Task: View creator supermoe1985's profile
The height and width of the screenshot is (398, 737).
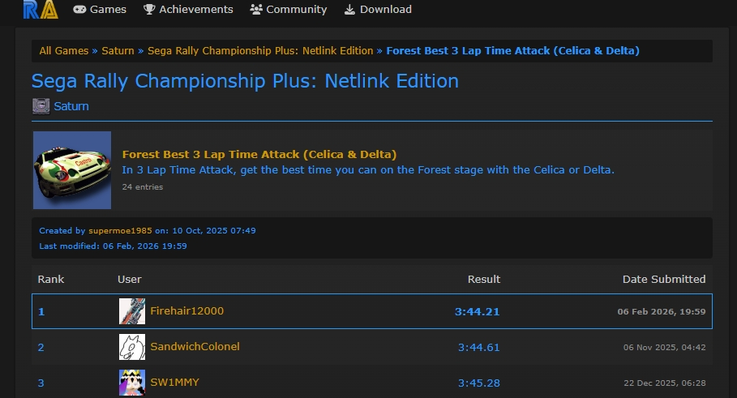Action: pyautogui.click(x=120, y=231)
